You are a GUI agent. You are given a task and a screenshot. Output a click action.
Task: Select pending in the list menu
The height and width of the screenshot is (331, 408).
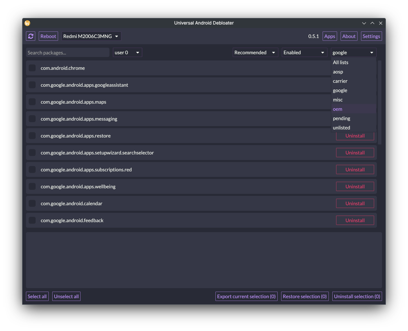354,119
